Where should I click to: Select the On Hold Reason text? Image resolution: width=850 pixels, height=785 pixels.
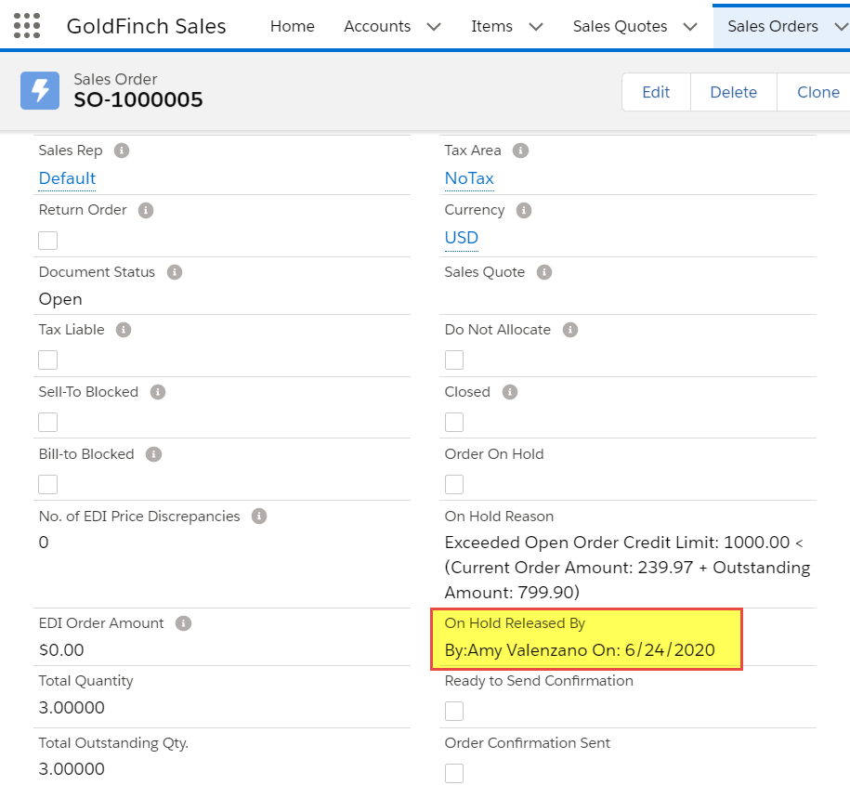coord(627,567)
